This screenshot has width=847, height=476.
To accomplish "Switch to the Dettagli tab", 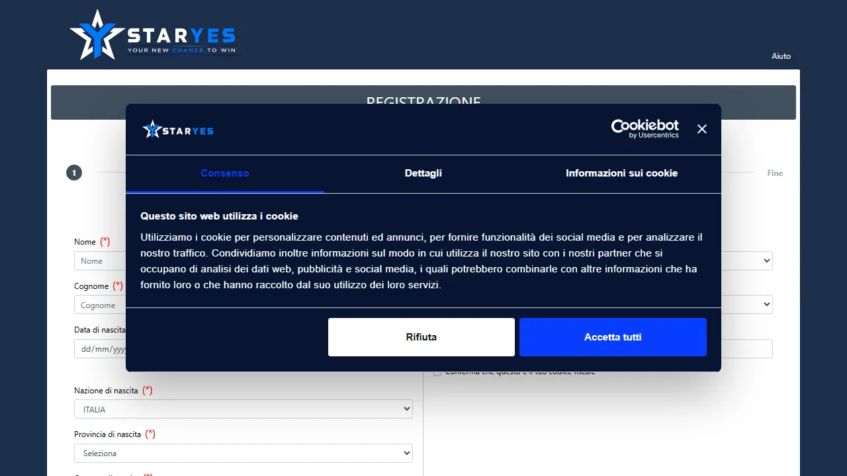I will (x=423, y=173).
